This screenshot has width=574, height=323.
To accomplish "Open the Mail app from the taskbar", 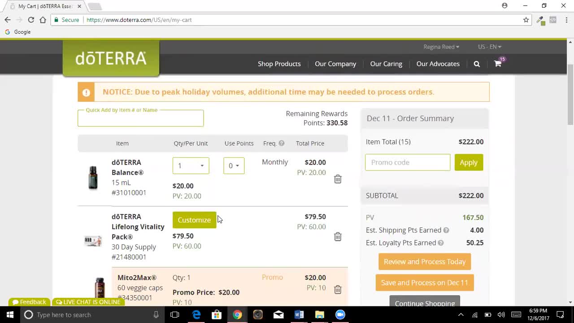I will pyautogui.click(x=278, y=314).
